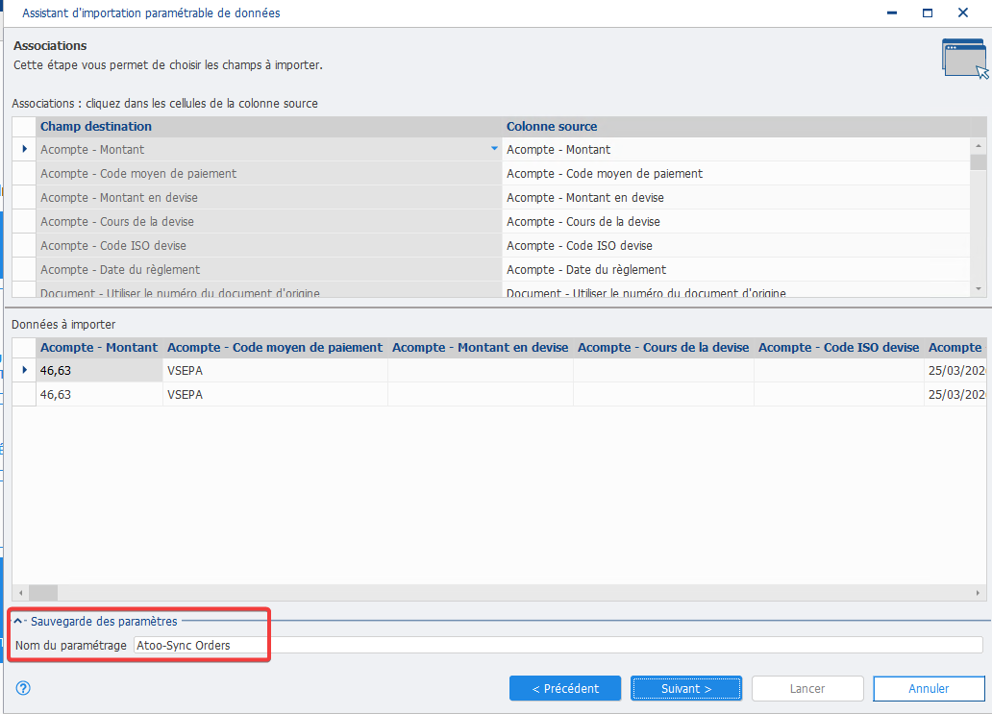Click horizontal scrollbar thumb in data grid
Viewport: 992px width, 714px height.
tap(43, 593)
